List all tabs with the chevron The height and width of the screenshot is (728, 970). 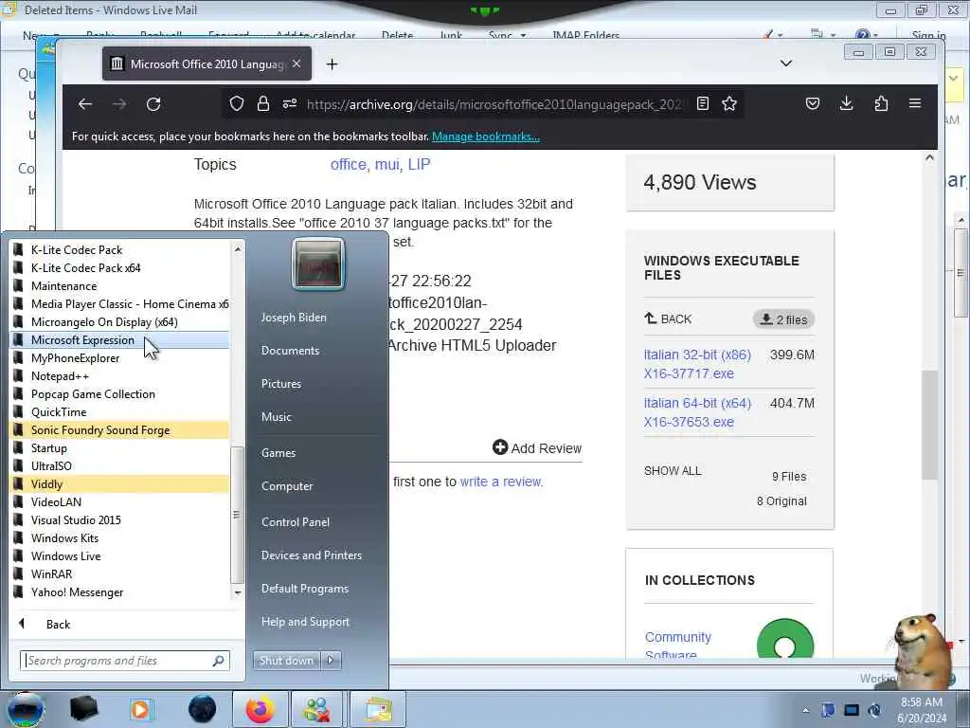pos(786,64)
